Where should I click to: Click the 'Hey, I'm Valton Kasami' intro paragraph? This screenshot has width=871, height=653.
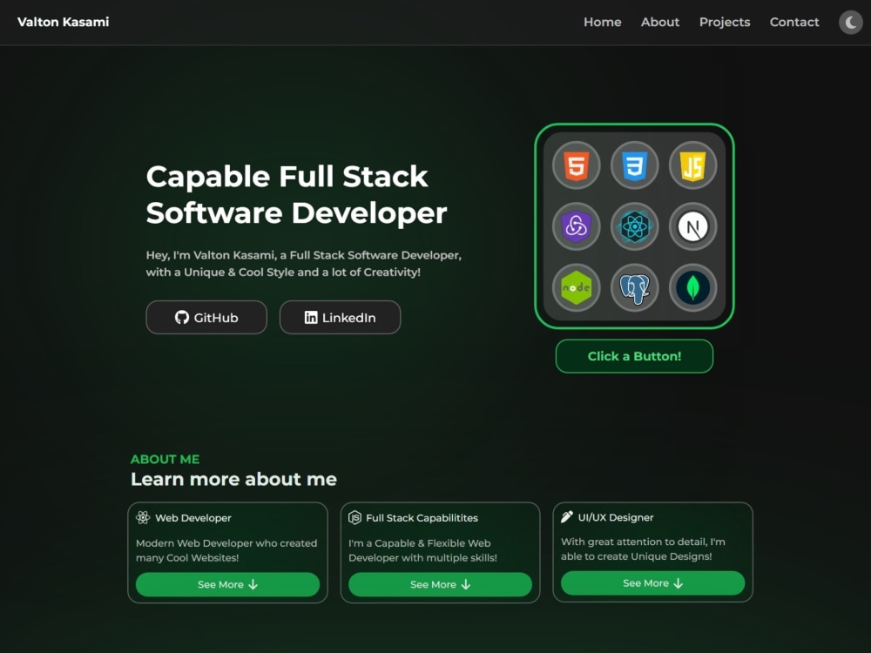tap(304, 264)
